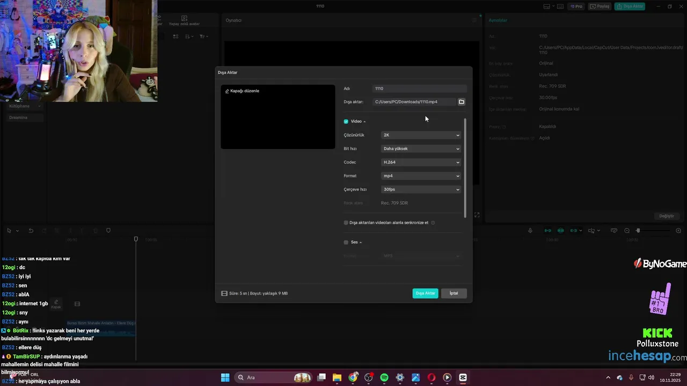Open Task View on the taskbar

pyautogui.click(x=321, y=377)
